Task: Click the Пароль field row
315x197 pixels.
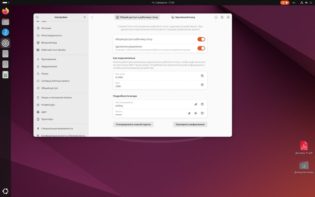Action: 160,113
